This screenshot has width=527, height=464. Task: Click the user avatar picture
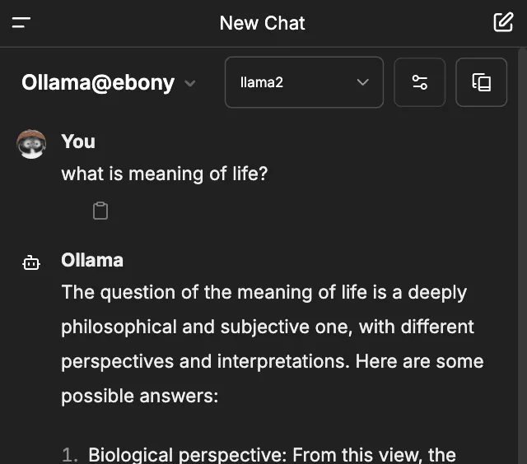click(31, 144)
